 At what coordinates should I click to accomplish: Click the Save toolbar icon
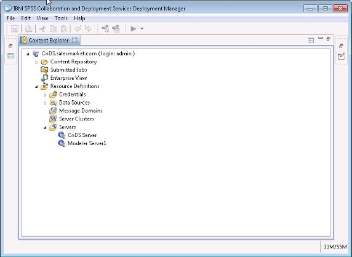(x=15, y=29)
